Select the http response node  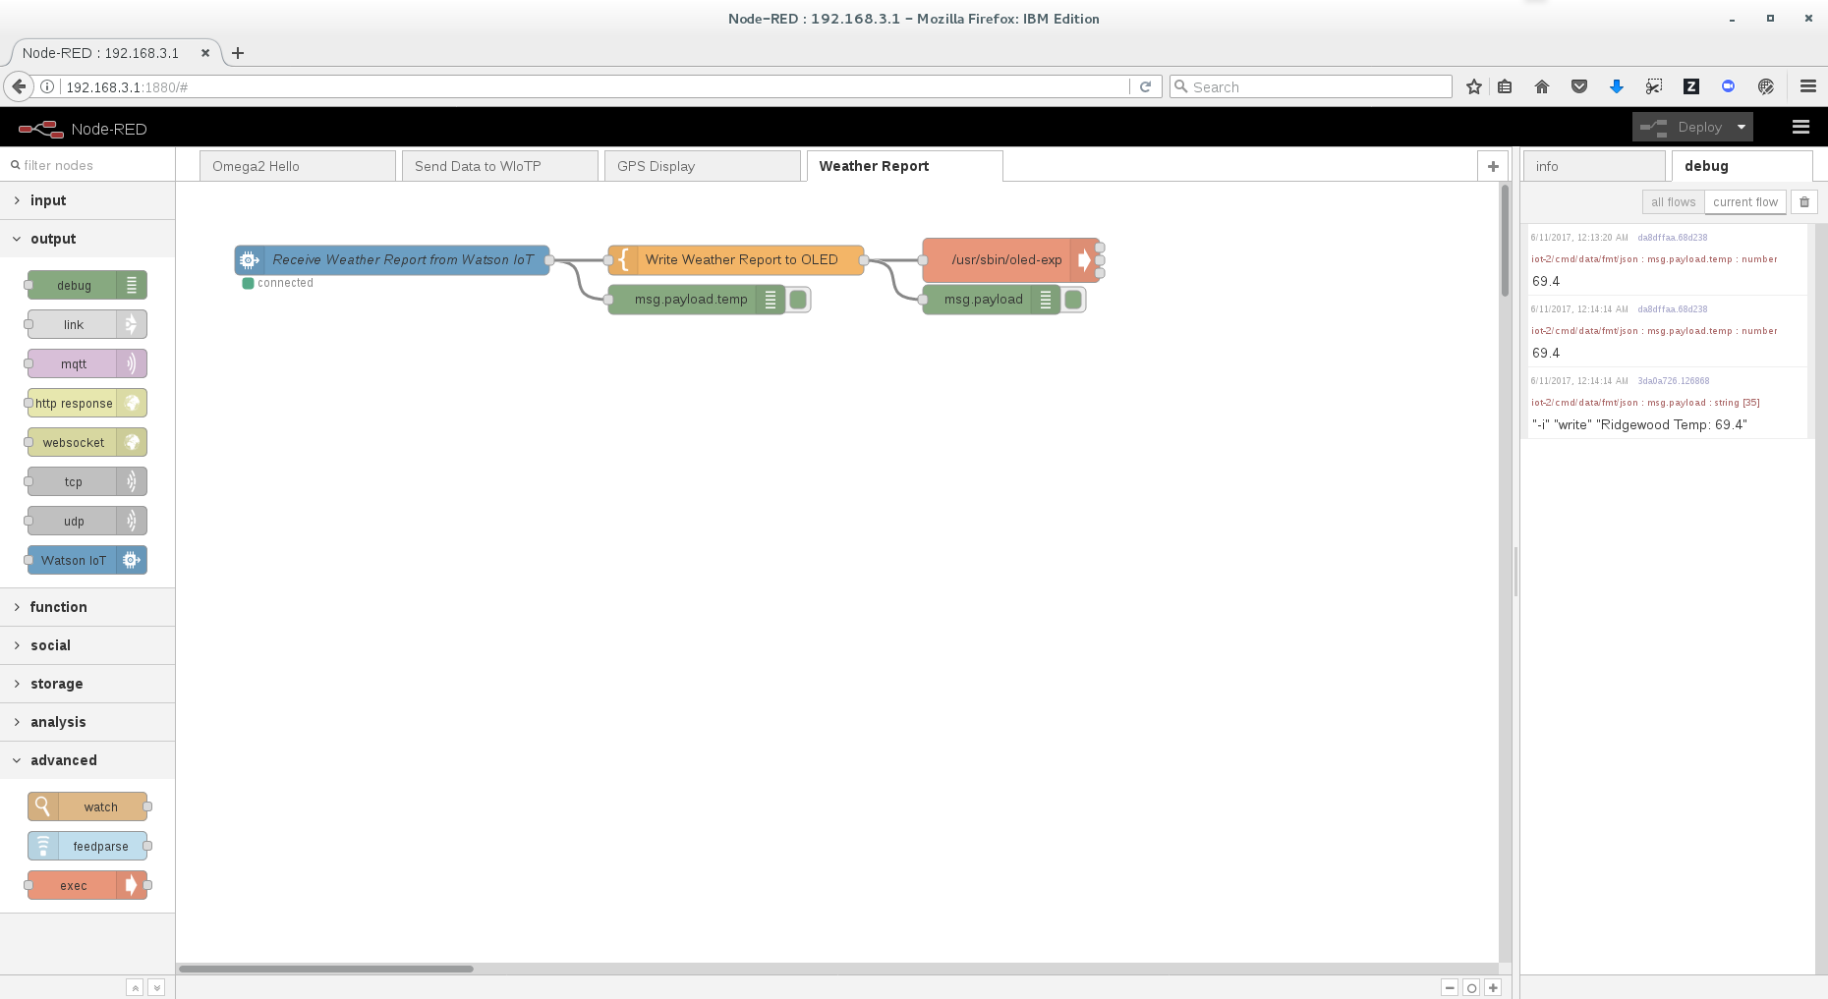coord(87,403)
